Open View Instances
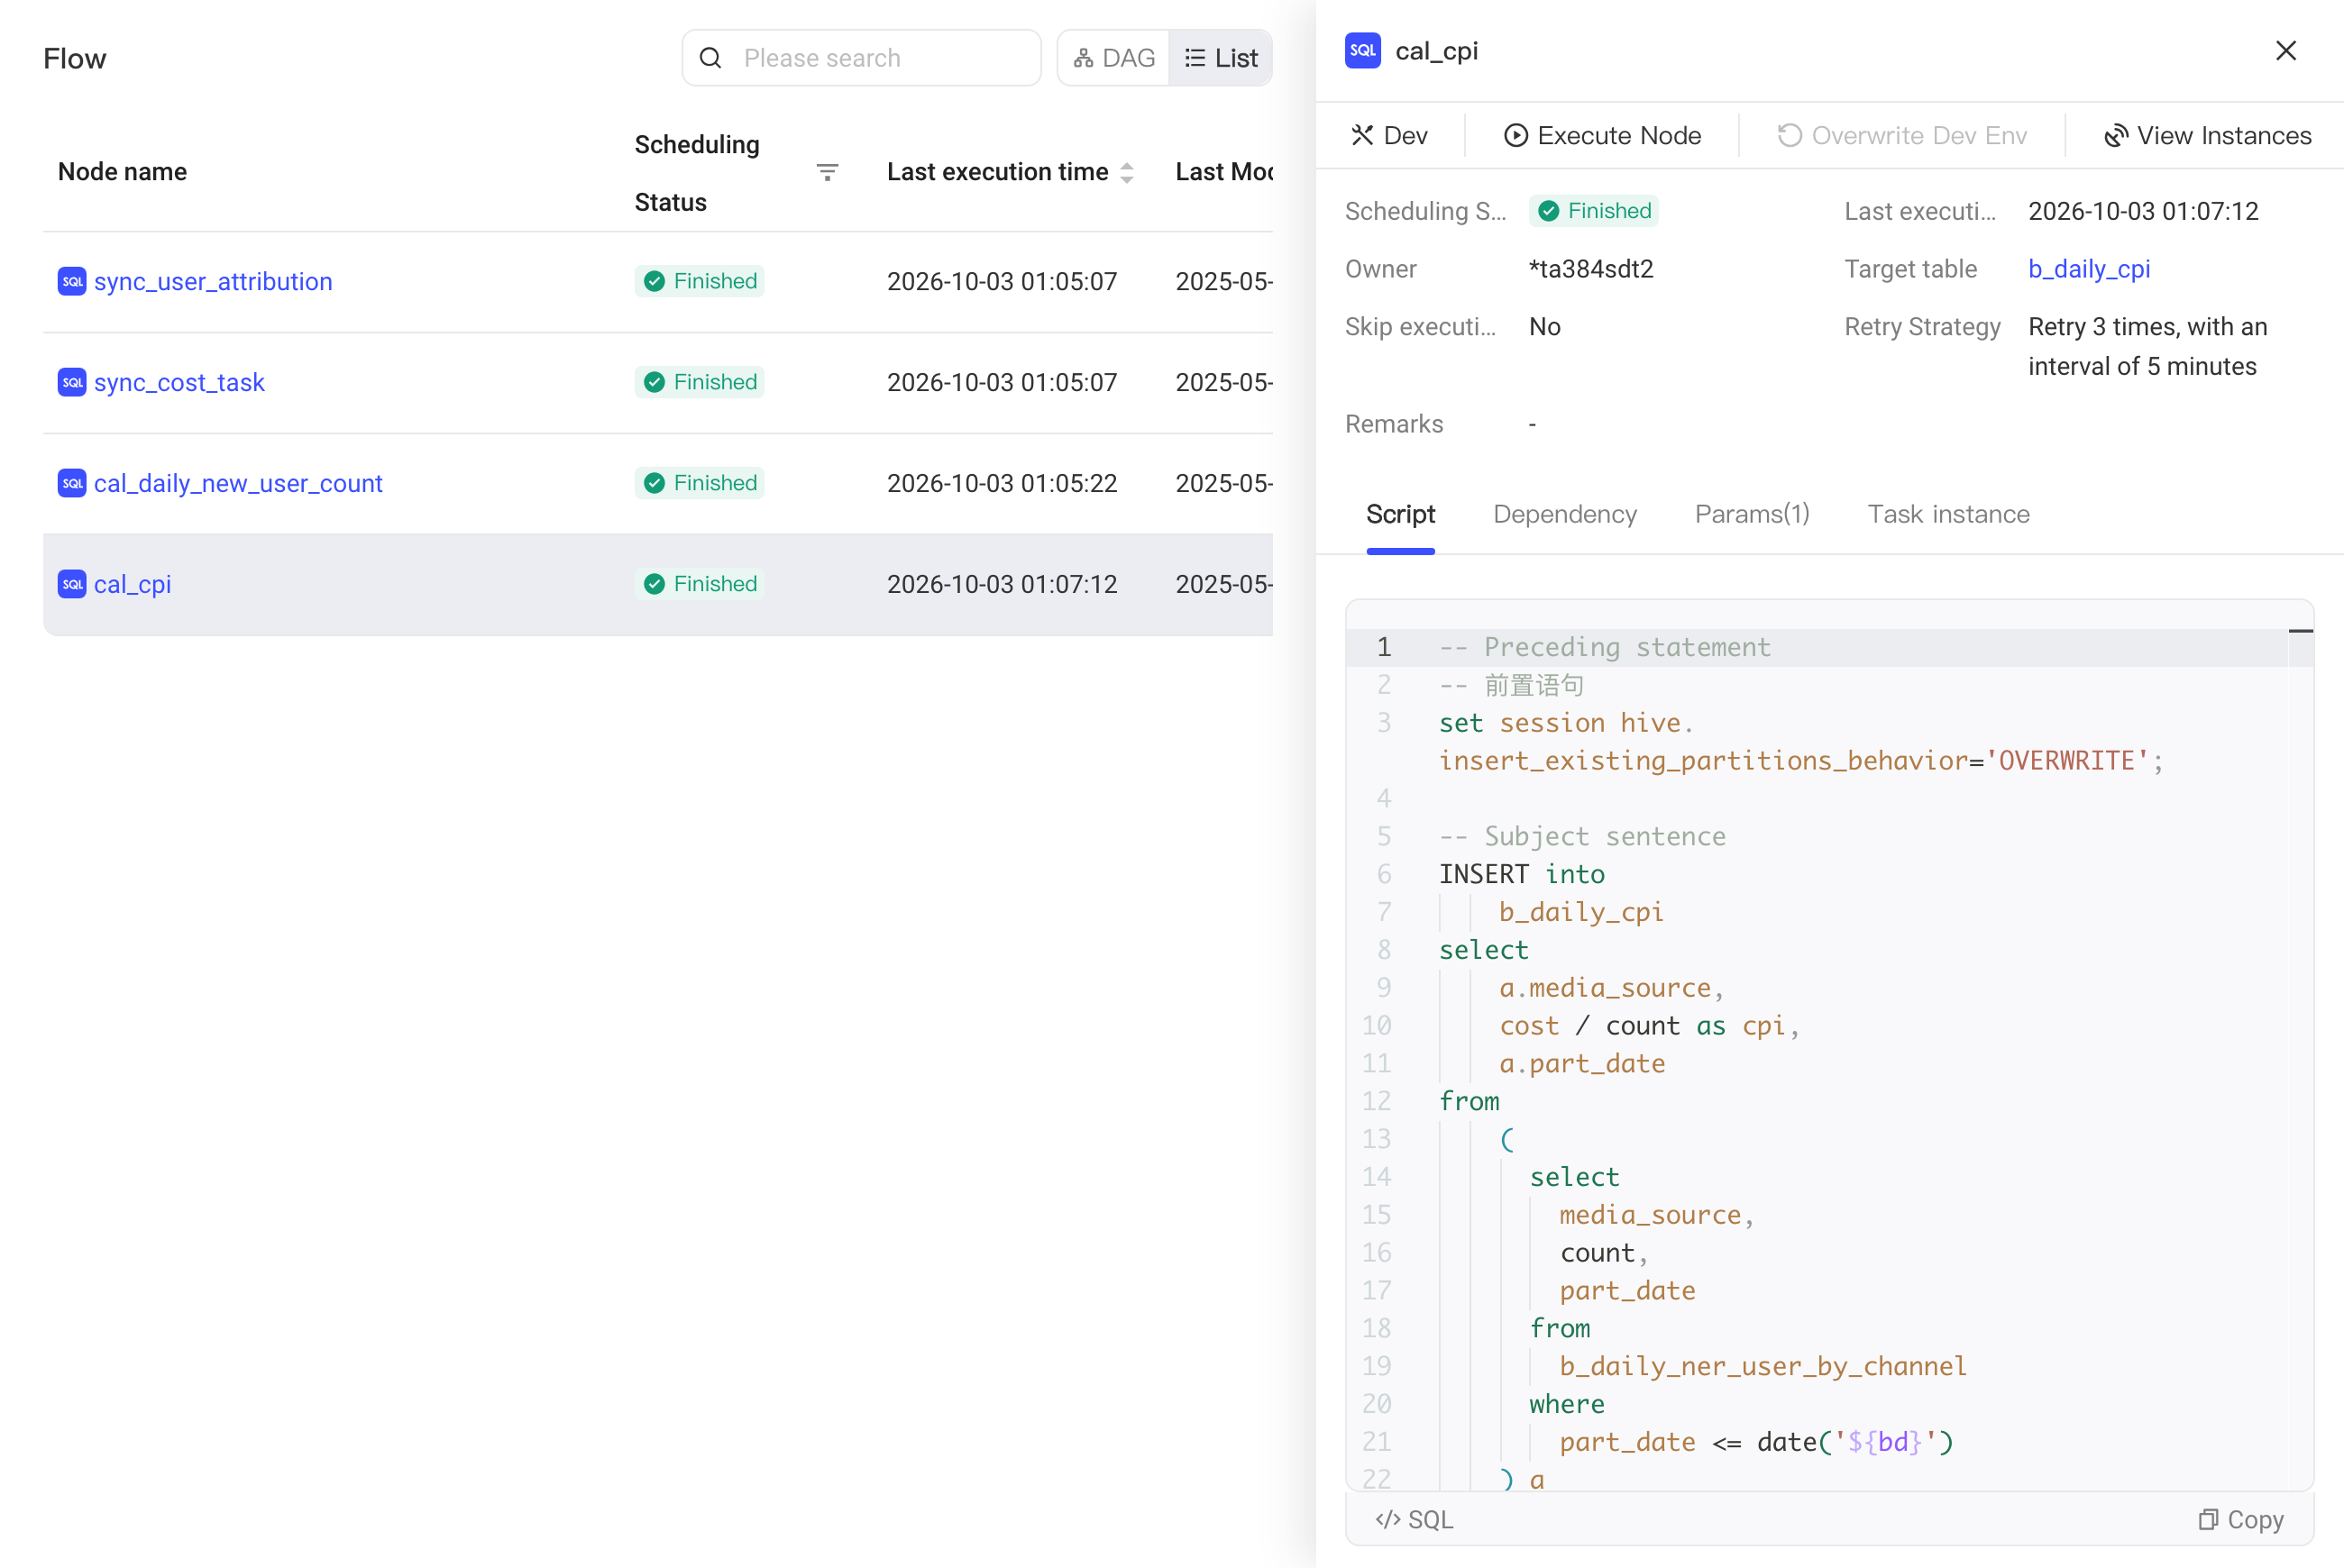The width and height of the screenshot is (2344, 1568). (x=2208, y=135)
